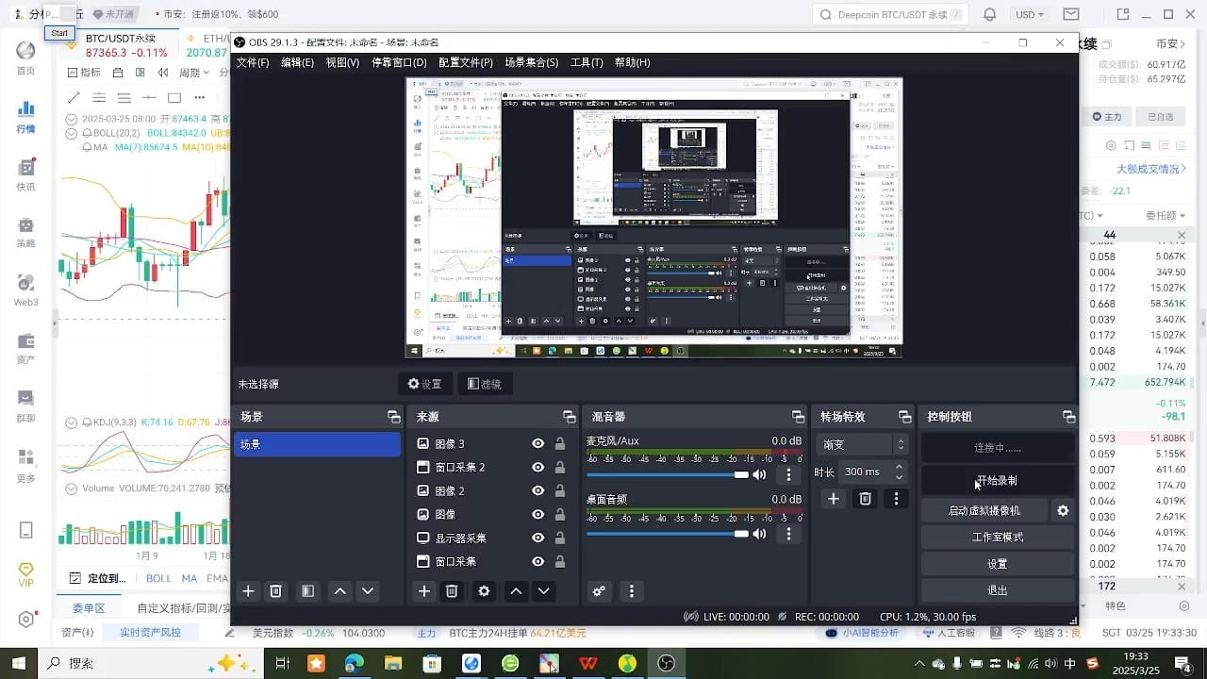
Task: Open scene filters icon in 场景 panel
Action: 307,591
